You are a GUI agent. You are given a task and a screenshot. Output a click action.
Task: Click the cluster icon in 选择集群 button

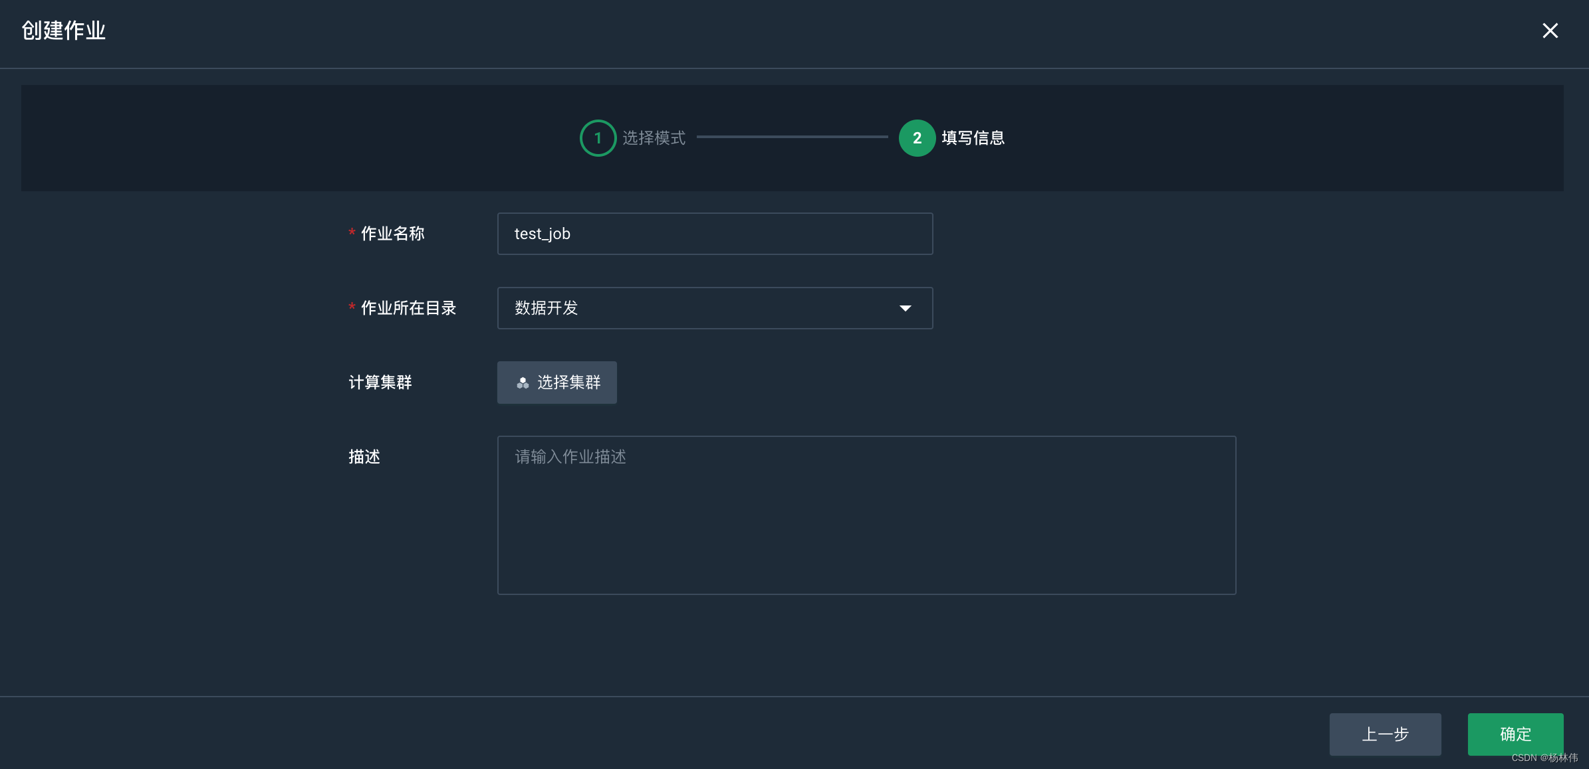[x=523, y=383]
